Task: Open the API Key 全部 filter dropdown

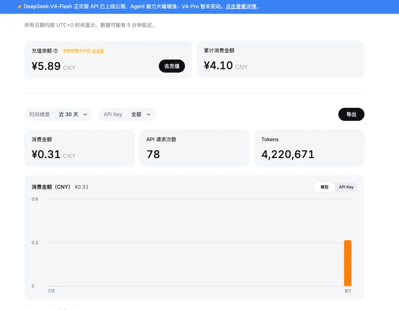Action: tap(127, 115)
